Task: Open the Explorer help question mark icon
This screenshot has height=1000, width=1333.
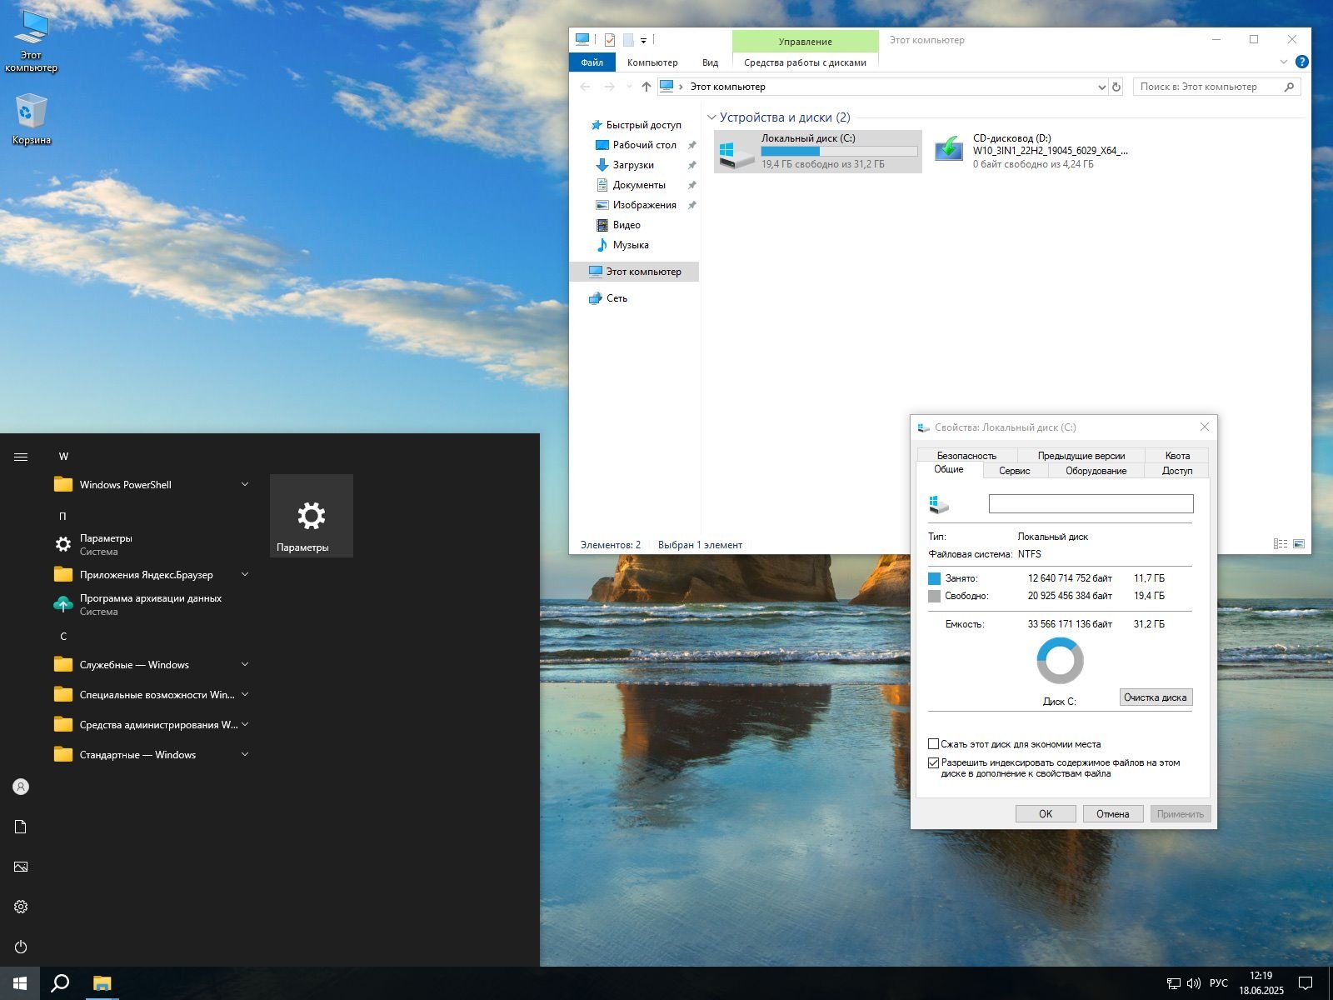Action: point(1301,62)
